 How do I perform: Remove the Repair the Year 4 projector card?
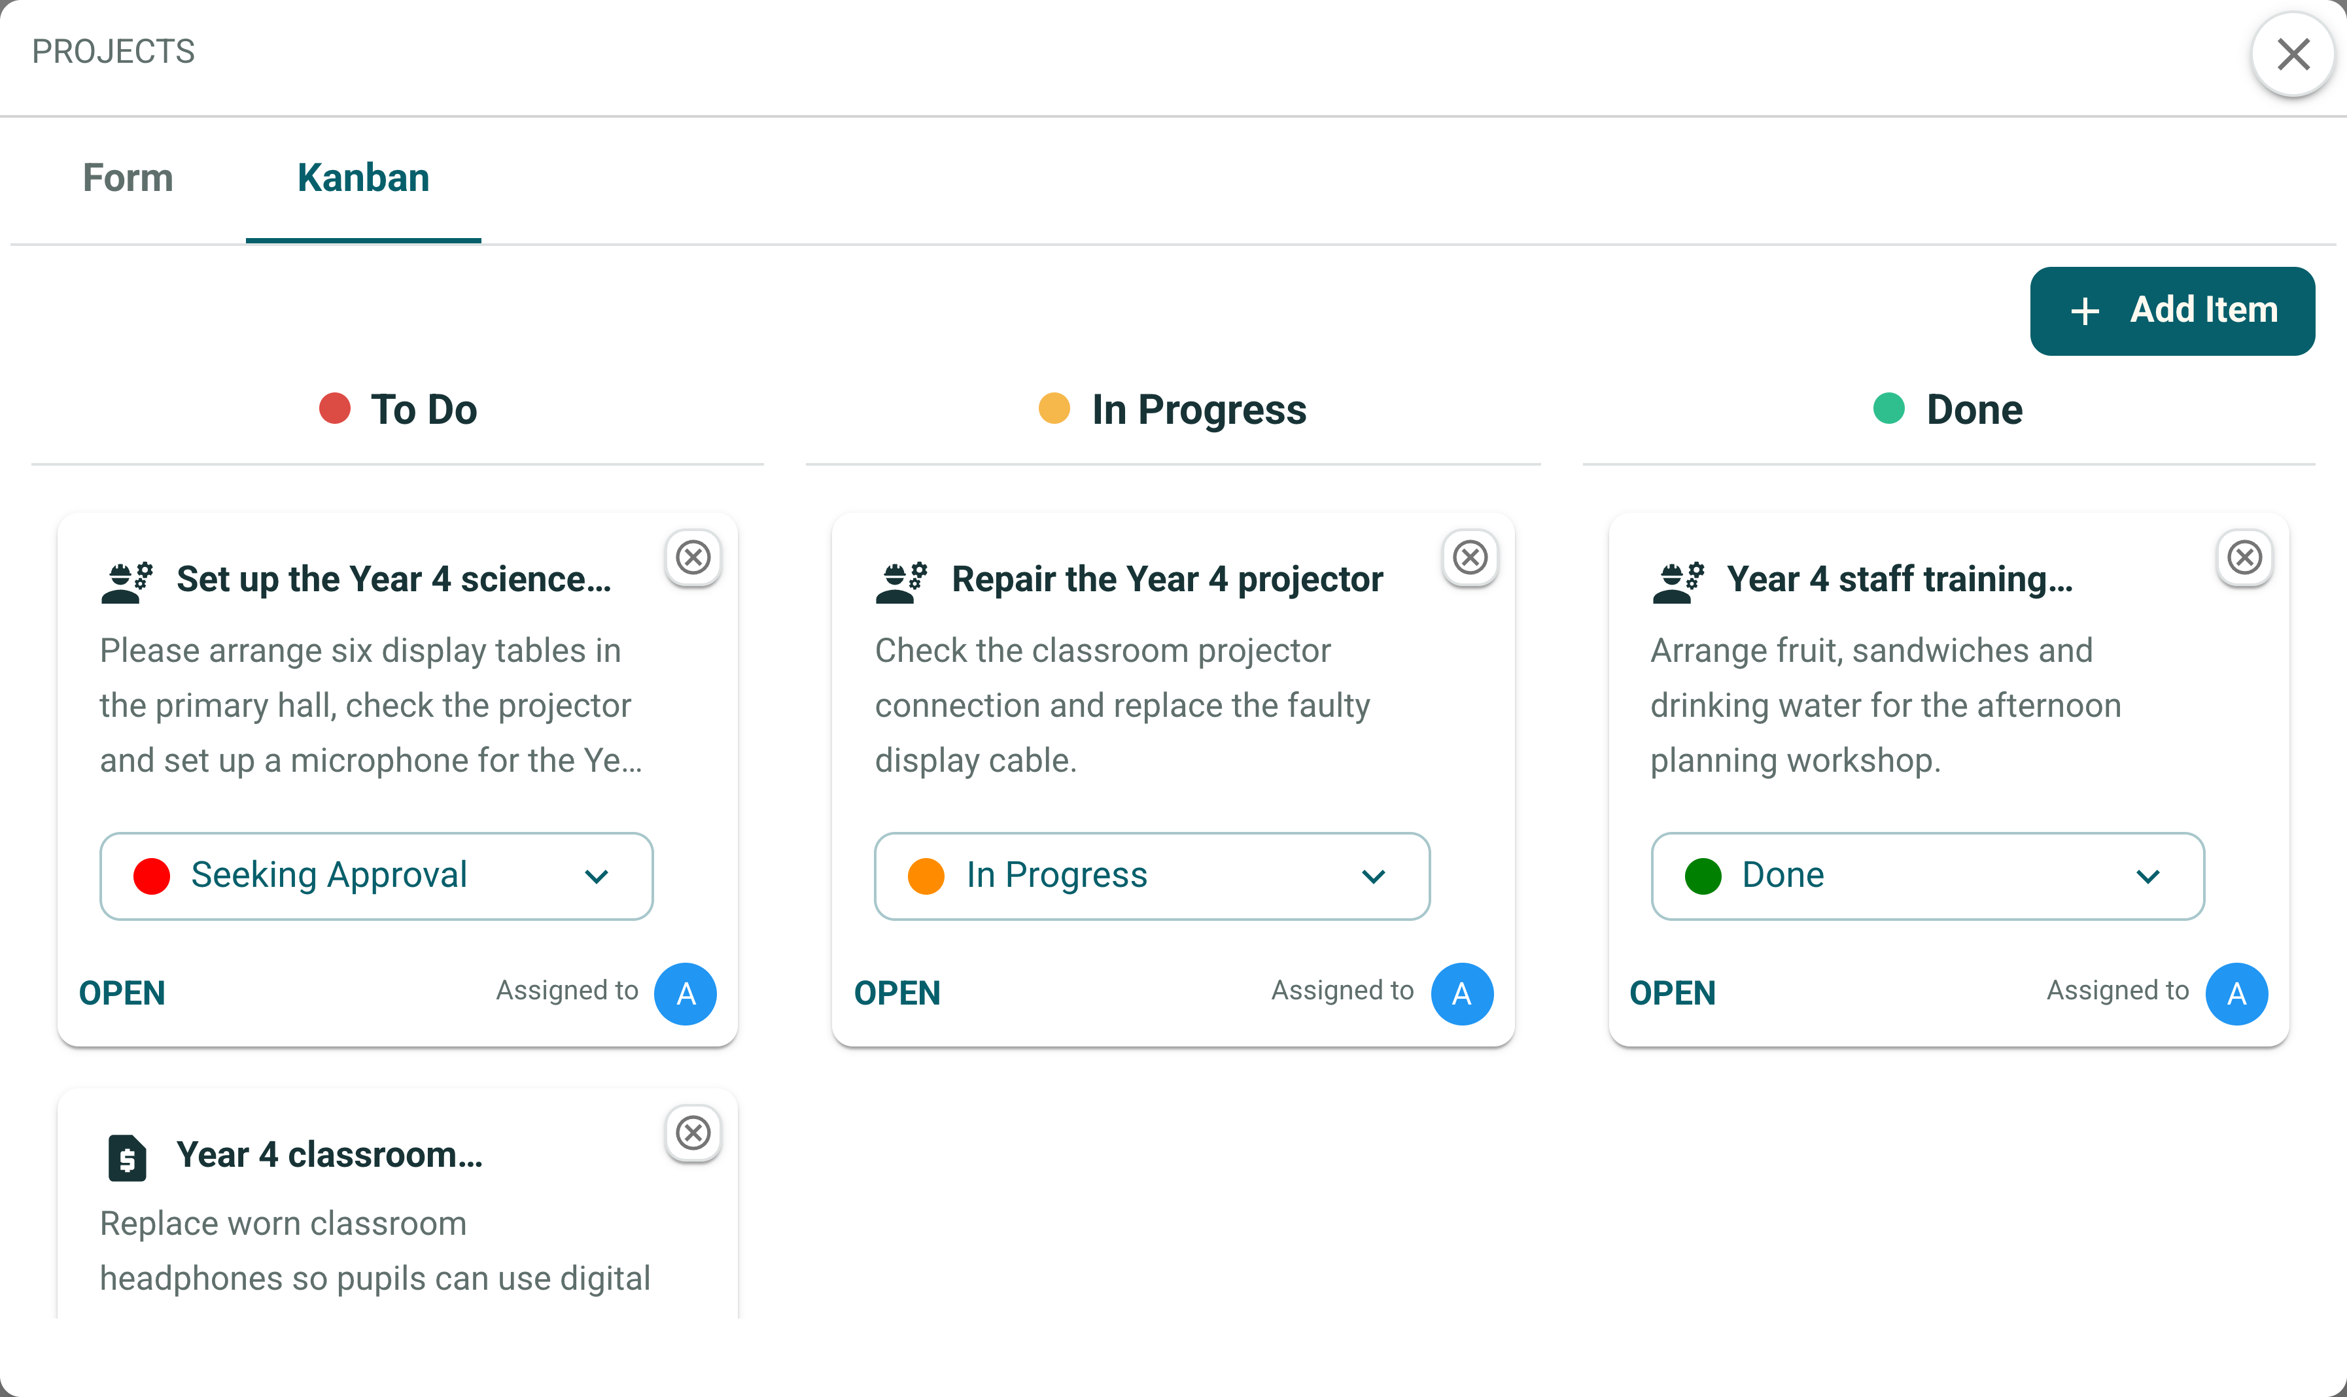pyautogui.click(x=1470, y=557)
